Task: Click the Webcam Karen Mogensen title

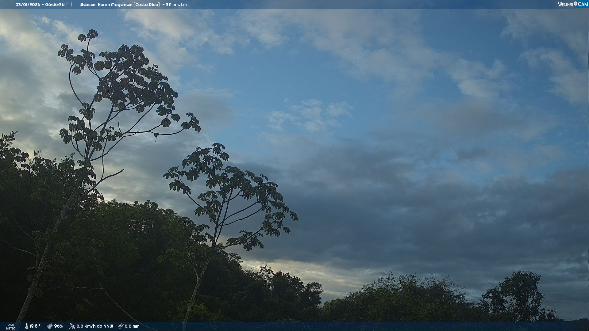Action: pyautogui.click(x=106, y=5)
